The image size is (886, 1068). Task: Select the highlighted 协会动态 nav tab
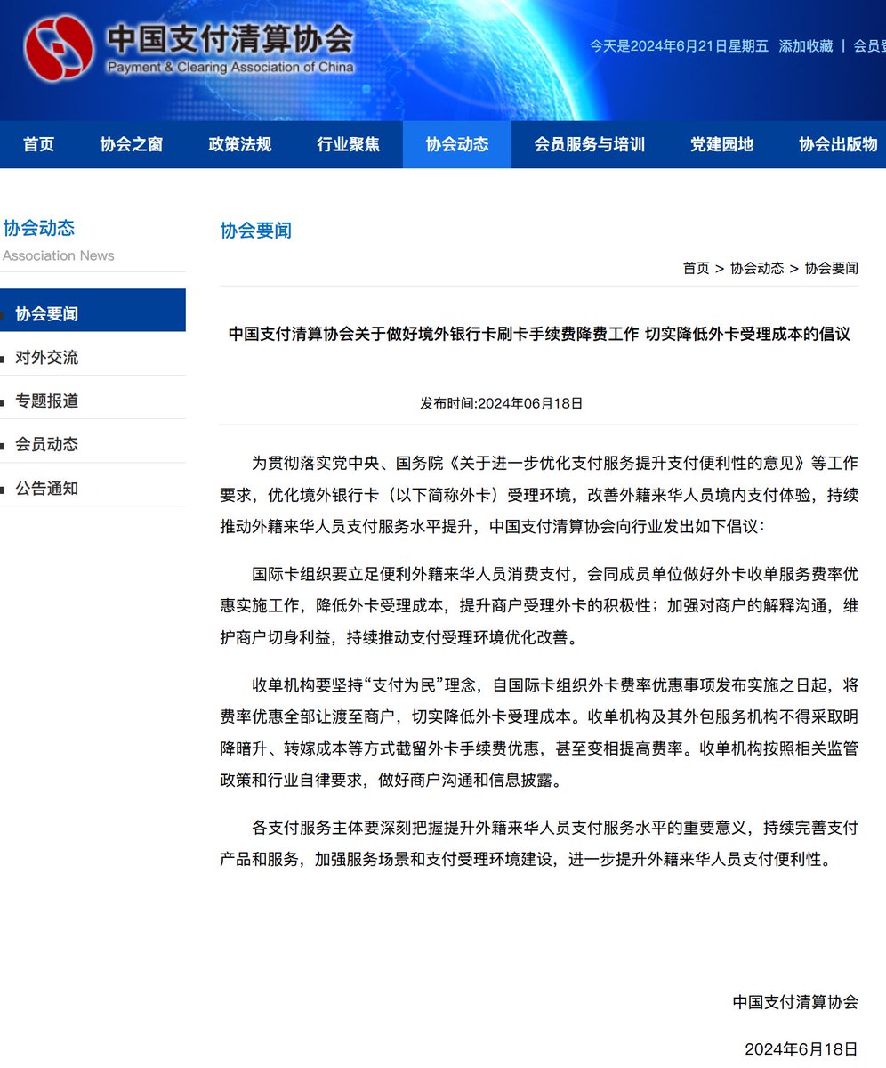tap(457, 144)
